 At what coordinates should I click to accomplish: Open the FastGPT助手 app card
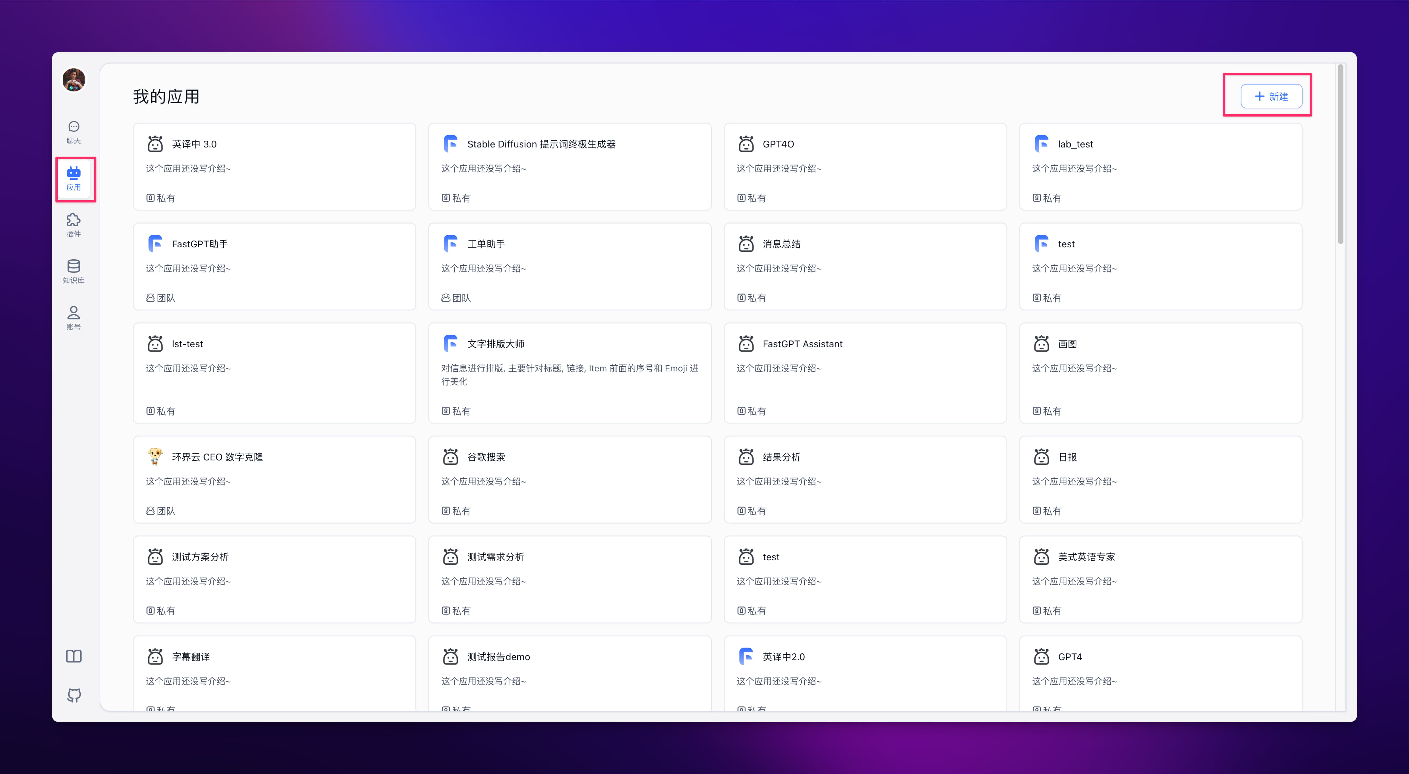click(274, 266)
